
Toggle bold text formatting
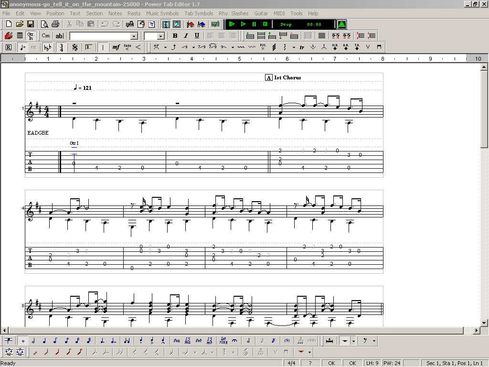coord(175,35)
